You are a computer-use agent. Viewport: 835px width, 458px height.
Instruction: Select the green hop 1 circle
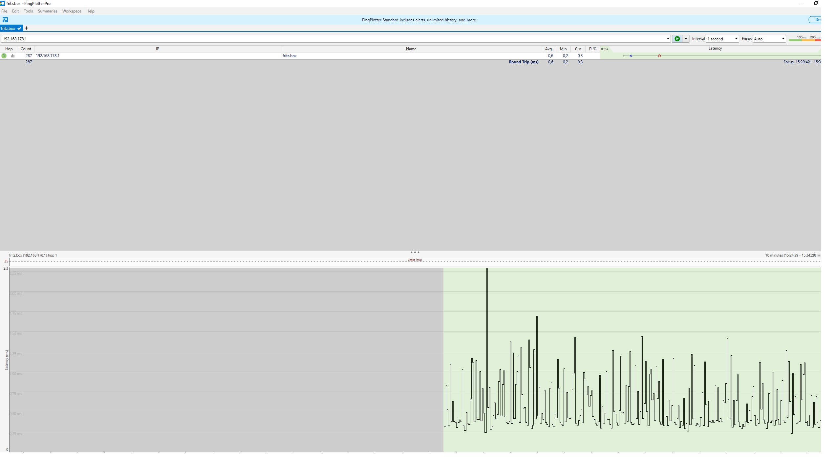4,56
